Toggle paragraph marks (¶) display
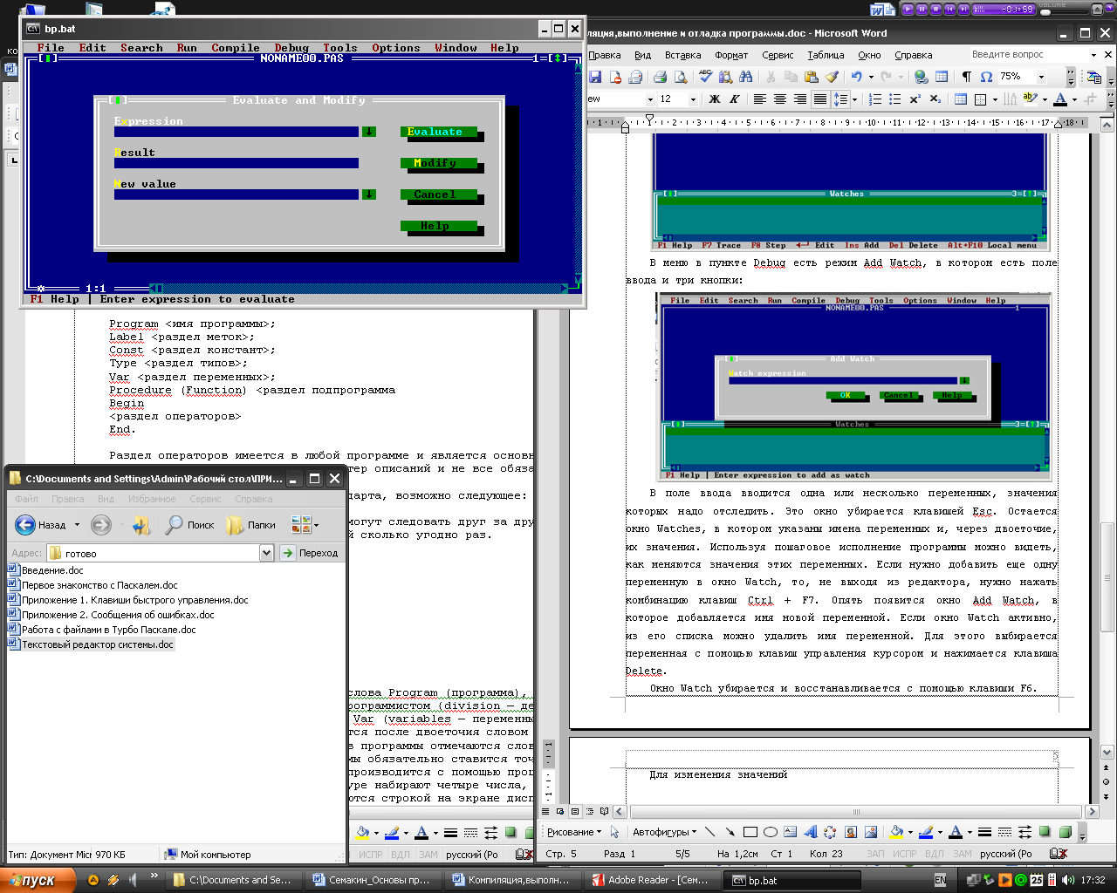This screenshot has width=1117, height=893. pos(966,77)
